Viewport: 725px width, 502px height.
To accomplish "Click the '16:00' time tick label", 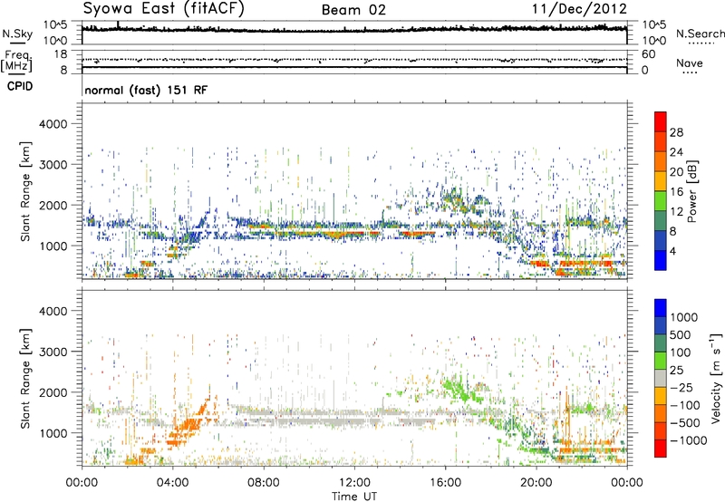I will tap(445, 483).
